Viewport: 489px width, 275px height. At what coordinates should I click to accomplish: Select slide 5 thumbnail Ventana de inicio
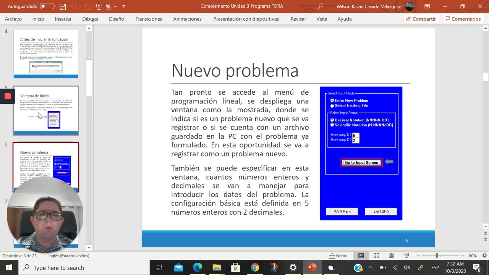click(x=46, y=110)
